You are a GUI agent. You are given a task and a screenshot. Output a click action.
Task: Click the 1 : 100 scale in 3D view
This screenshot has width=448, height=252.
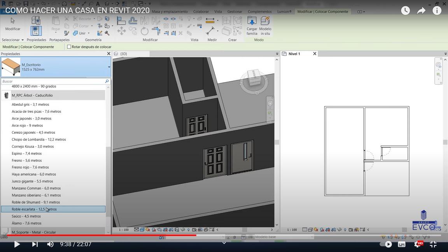[x=124, y=230]
